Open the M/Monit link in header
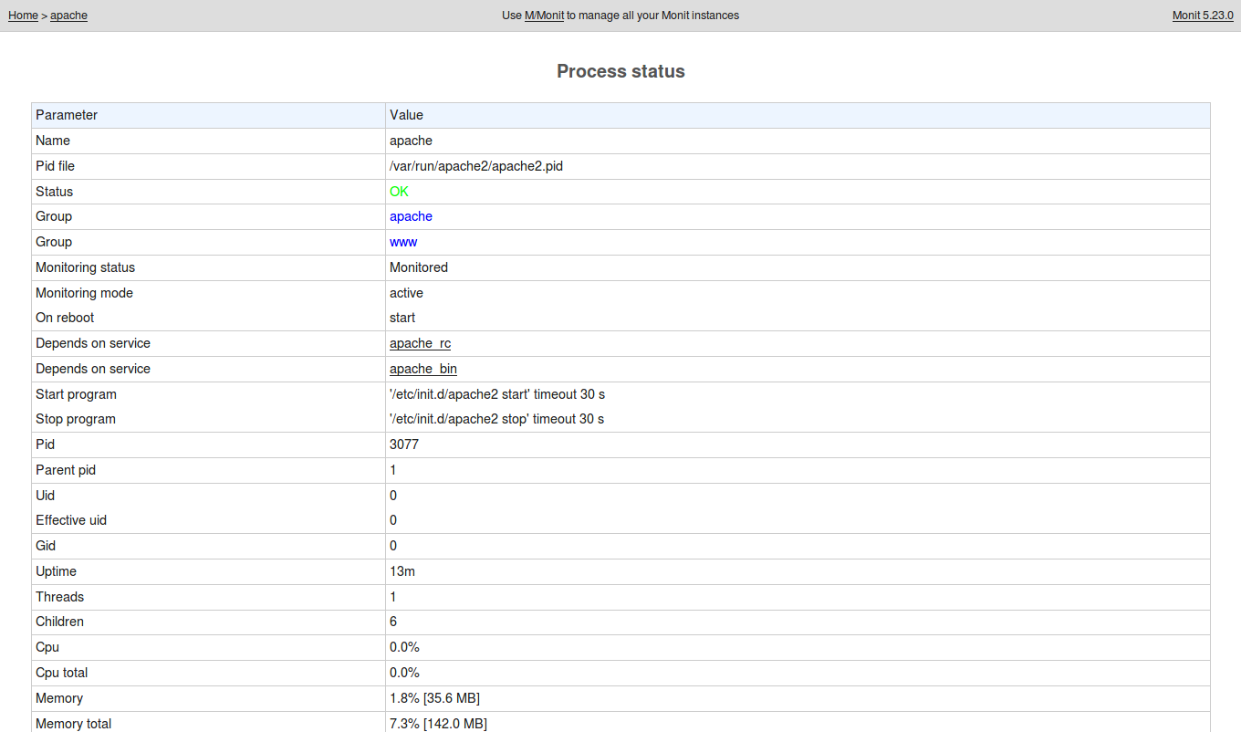Screen dimensions: 1241x732 [545, 16]
